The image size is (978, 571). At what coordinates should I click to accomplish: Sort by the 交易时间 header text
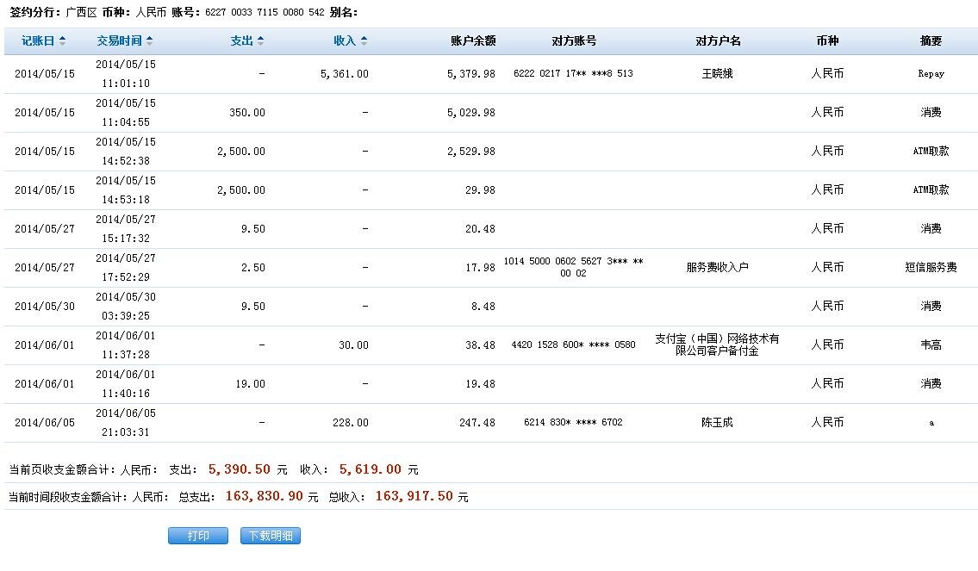tap(120, 41)
